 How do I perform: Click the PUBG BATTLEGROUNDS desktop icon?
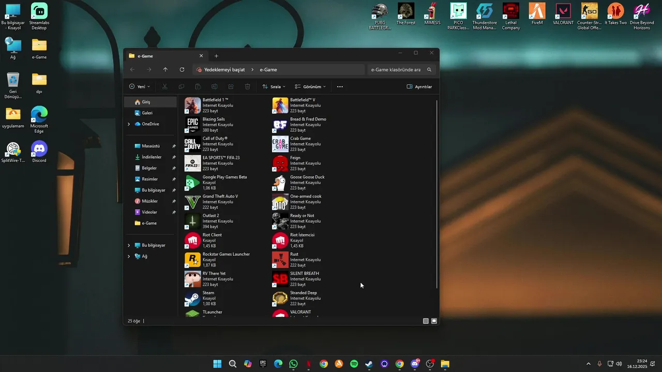pos(380,17)
